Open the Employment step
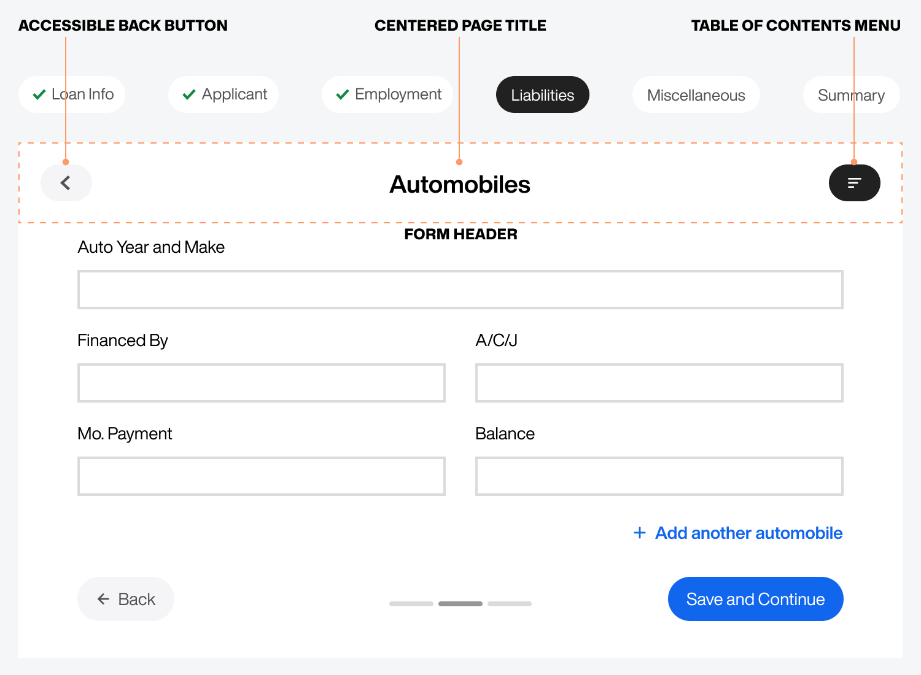 pos(387,94)
